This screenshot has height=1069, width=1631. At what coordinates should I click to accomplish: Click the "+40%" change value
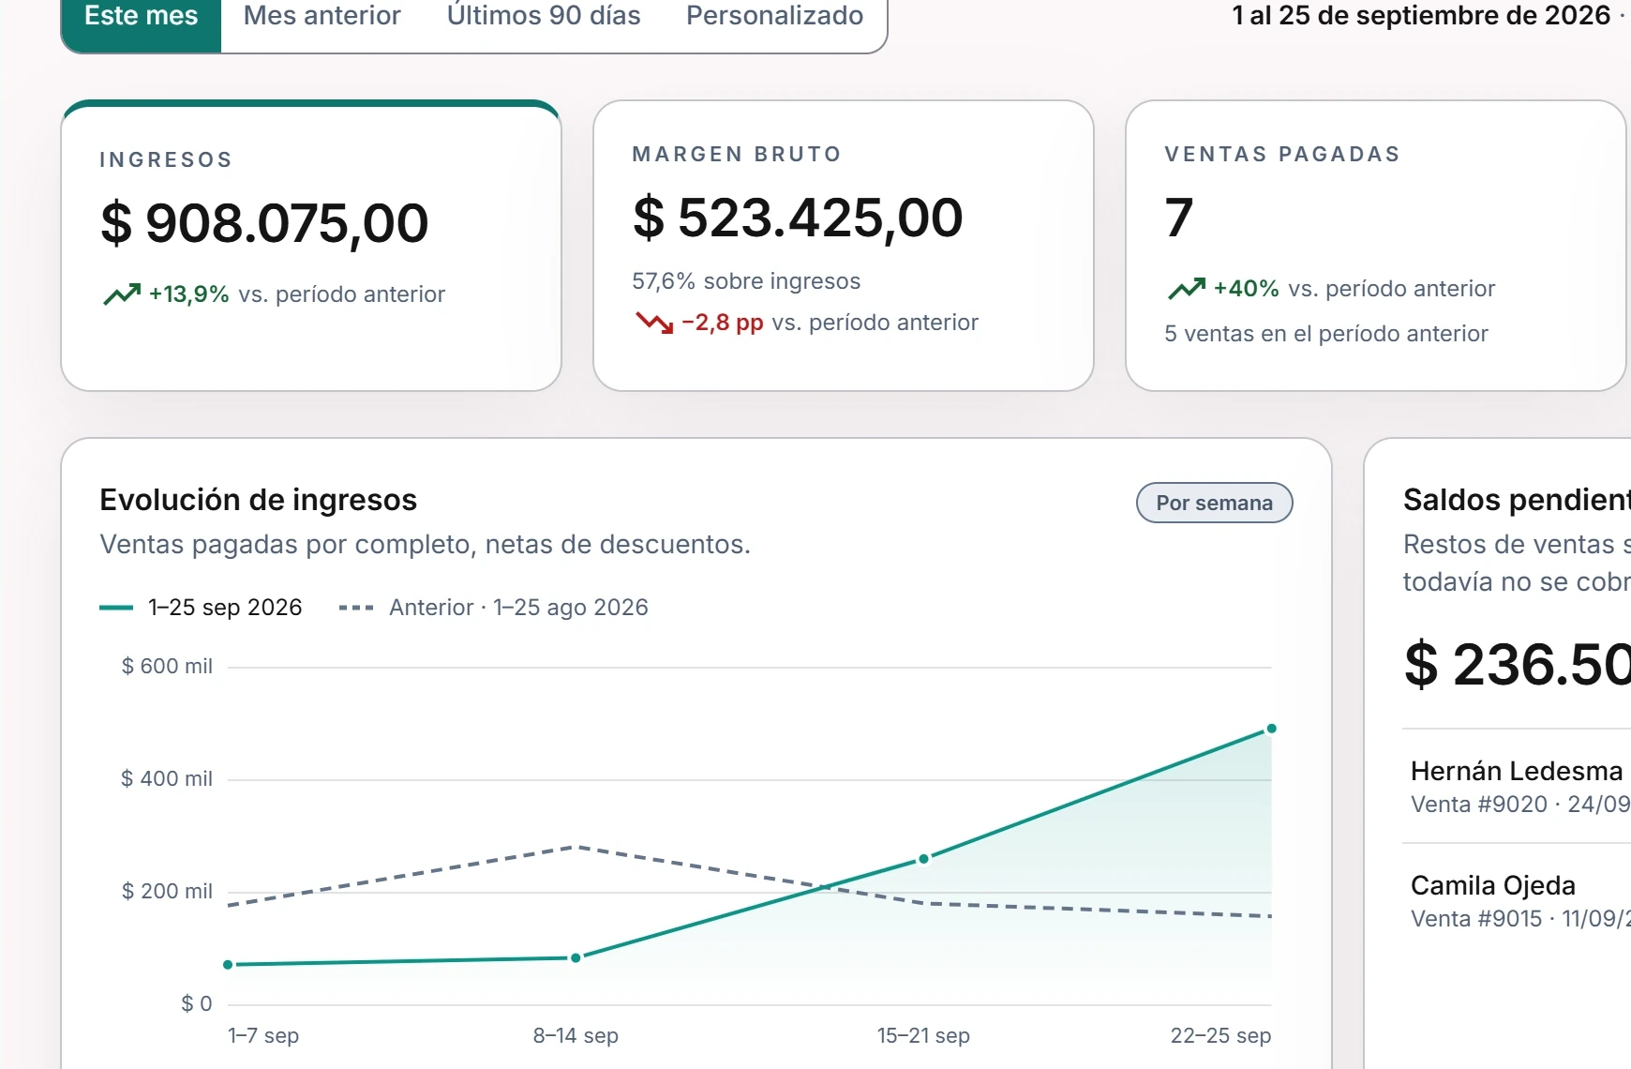pos(1246,289)
